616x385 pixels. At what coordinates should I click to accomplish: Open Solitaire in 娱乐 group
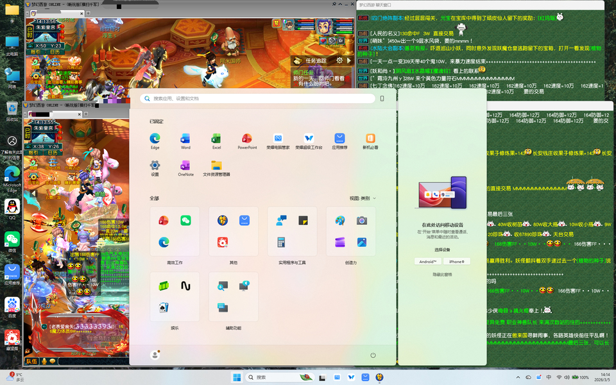point(164,307)
